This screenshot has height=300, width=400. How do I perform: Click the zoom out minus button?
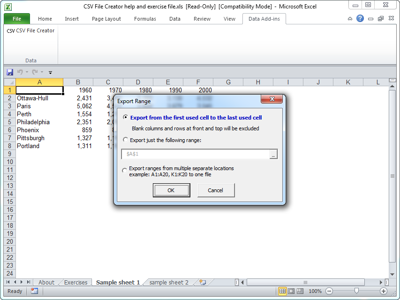point(329,291)
